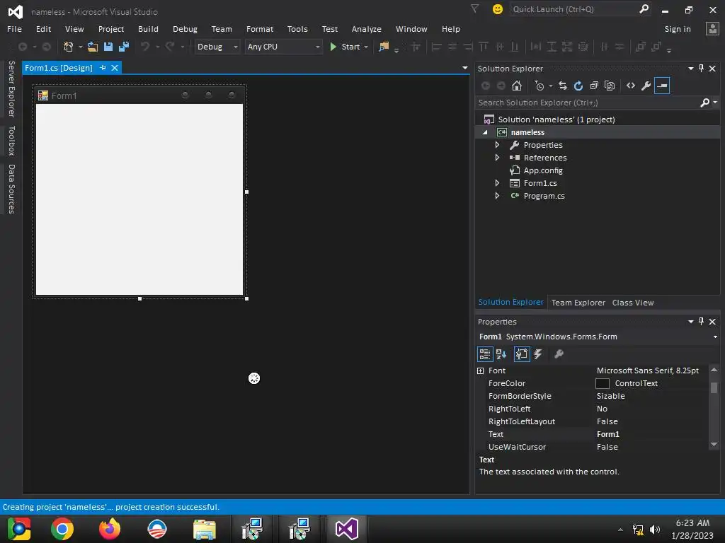This screenshot has width=725, height=543.
Task: Click the feedback smiley icon
Action: 498,9
